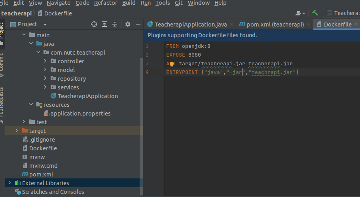
Task: Click the Collapse All icon in Project panel
Action: pos(115,24)
